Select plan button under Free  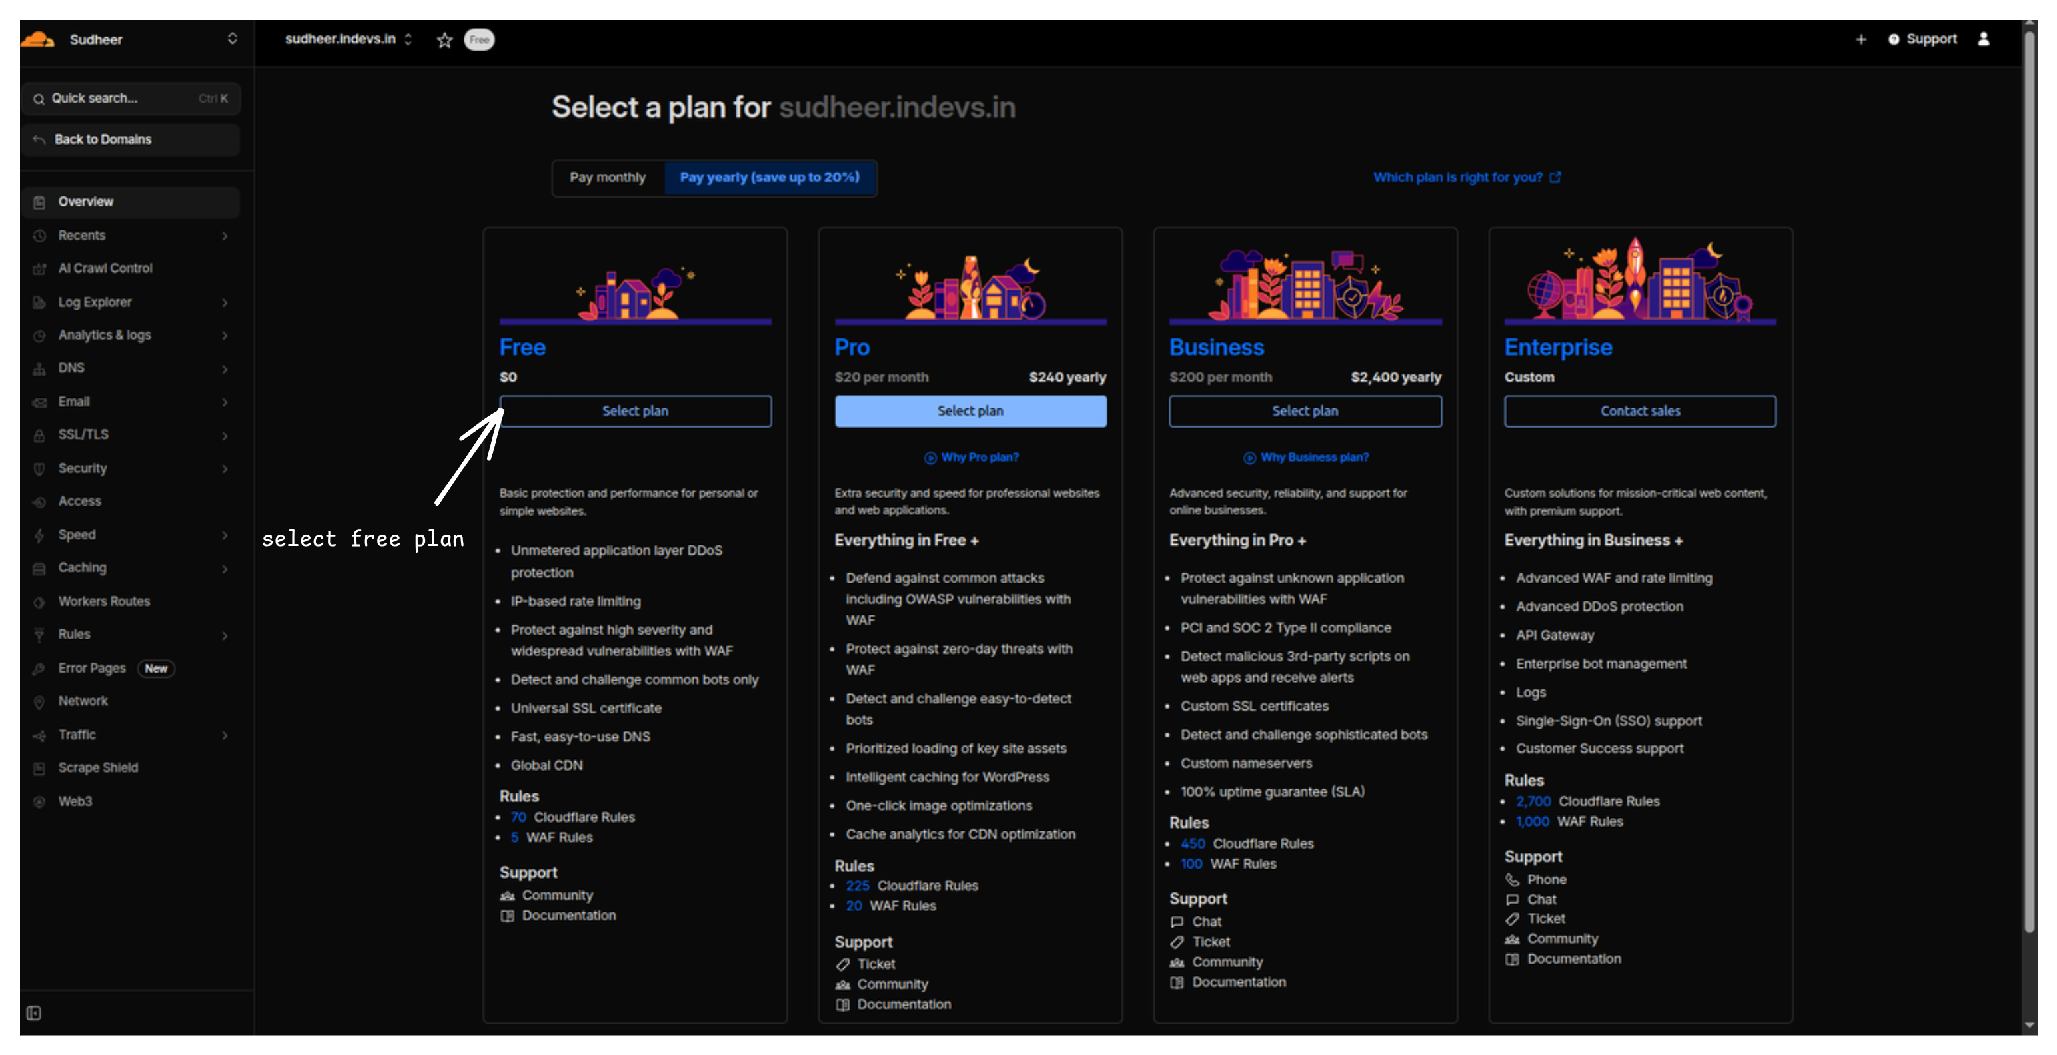point(635,411)
